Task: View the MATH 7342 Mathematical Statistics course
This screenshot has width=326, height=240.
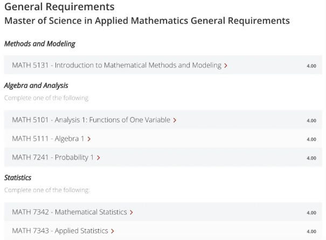Action: (70, 212)
